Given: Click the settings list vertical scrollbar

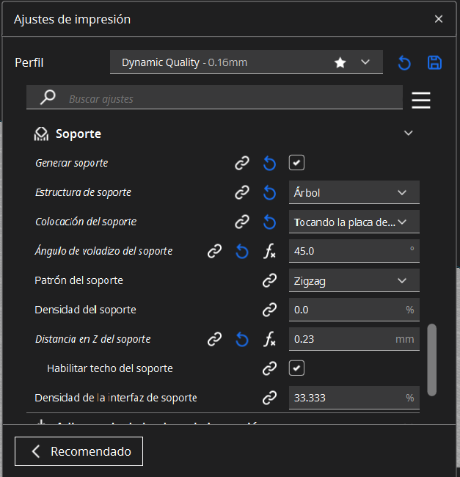Looking at the screenshot, I should click(x=432, y=358).
